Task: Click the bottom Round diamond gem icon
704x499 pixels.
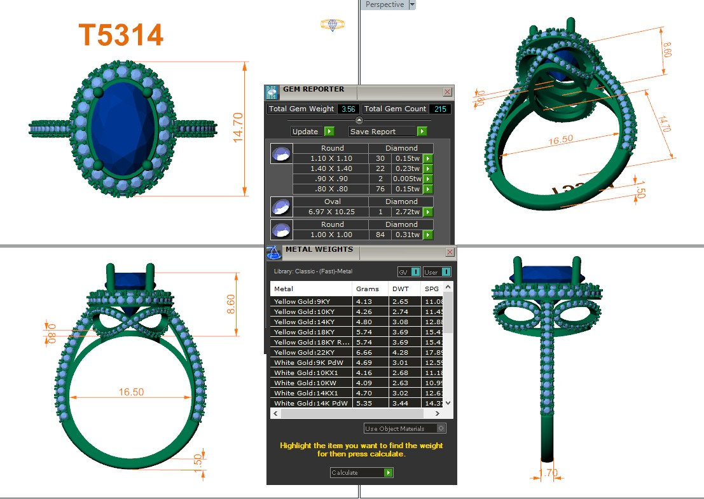Action: pos(281,229)
